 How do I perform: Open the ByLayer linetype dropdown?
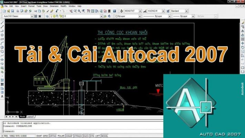click(170, 16)
